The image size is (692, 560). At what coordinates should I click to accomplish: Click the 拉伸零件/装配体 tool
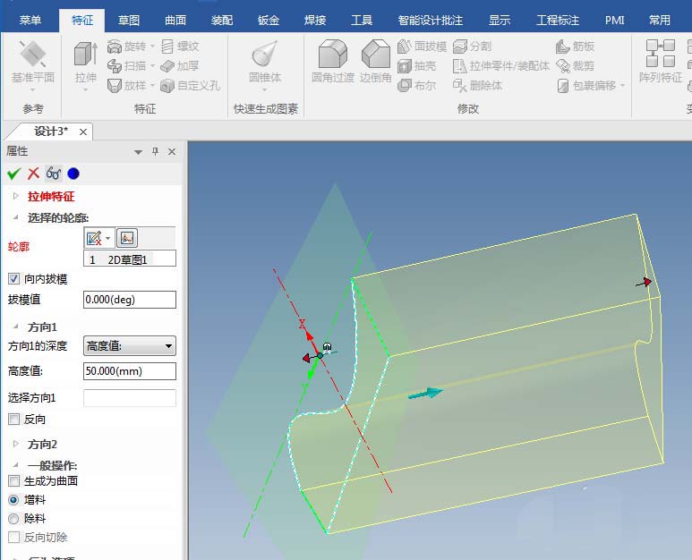(x=501, y=66)
